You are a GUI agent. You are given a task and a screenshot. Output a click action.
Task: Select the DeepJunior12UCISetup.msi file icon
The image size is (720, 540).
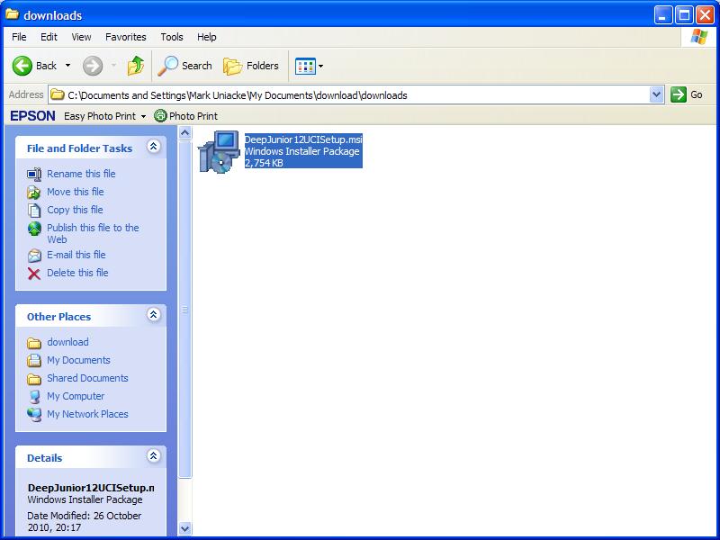[217, 151]
